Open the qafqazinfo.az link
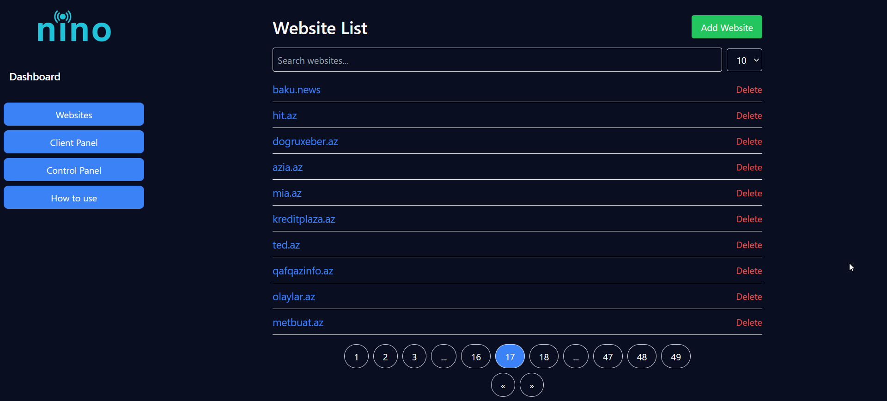 coord(303,271)
